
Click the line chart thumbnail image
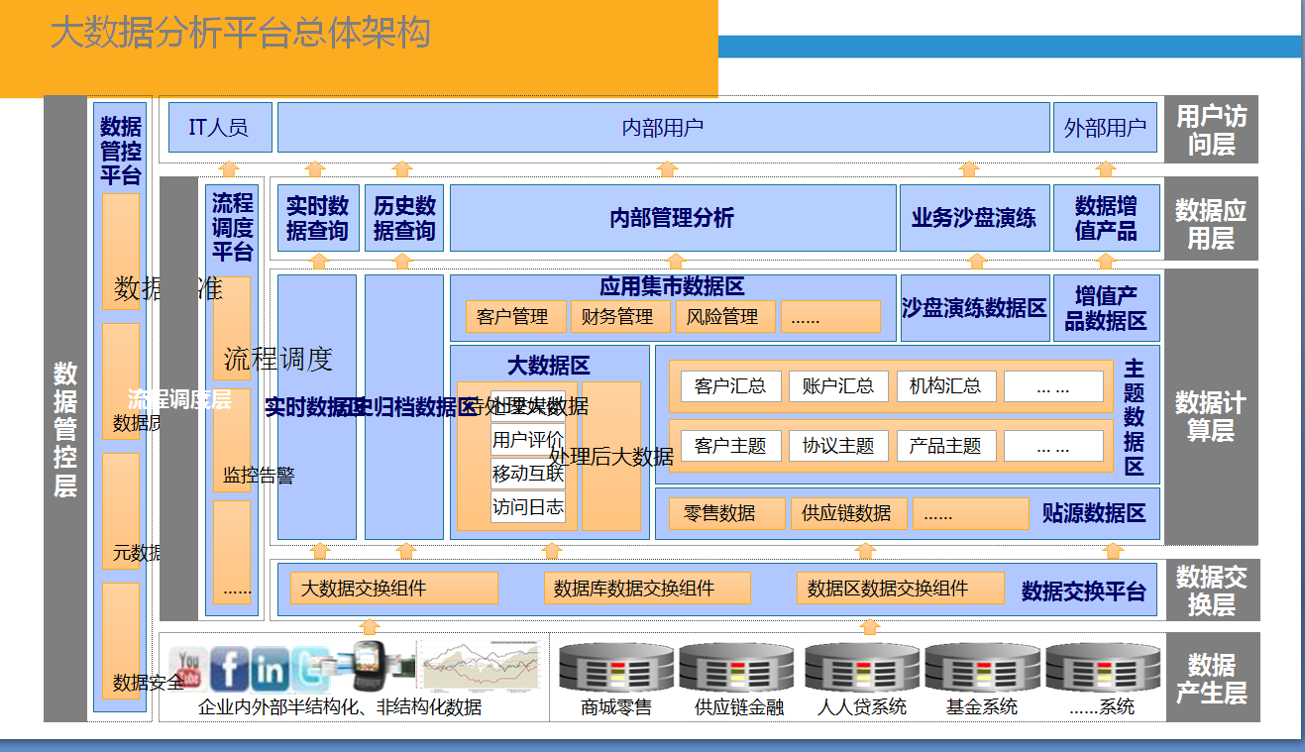(x=480, y=664)
